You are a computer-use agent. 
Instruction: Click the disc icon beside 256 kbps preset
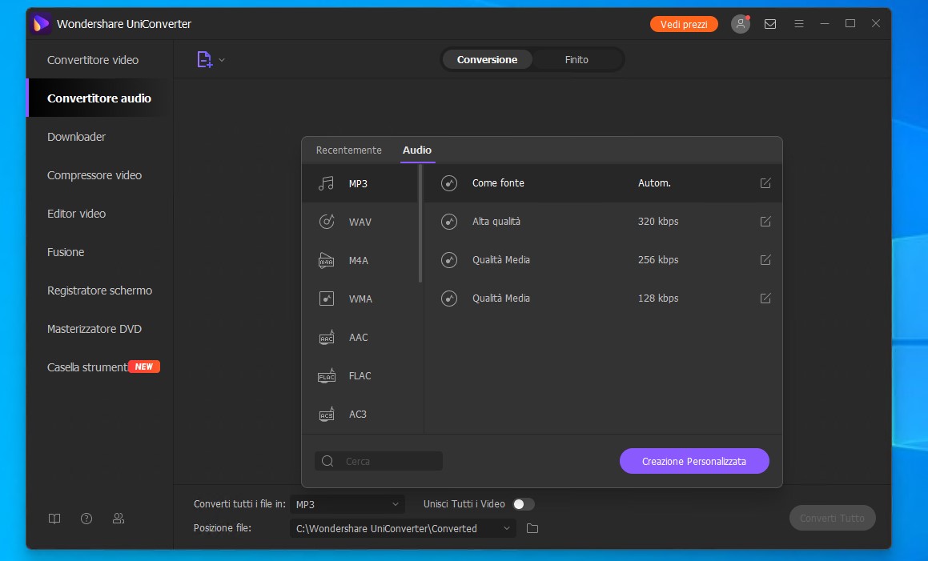point(449,260)
